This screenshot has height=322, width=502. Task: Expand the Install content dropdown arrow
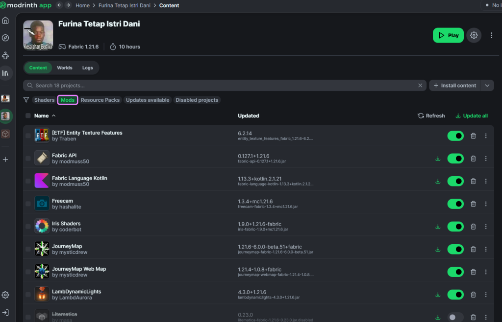point(487,85)
